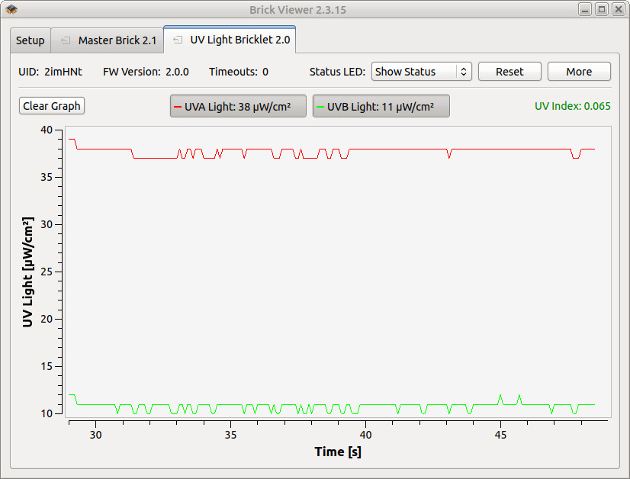Click the Time [s] axis label
630x479 pixels.
pos(338,452)
